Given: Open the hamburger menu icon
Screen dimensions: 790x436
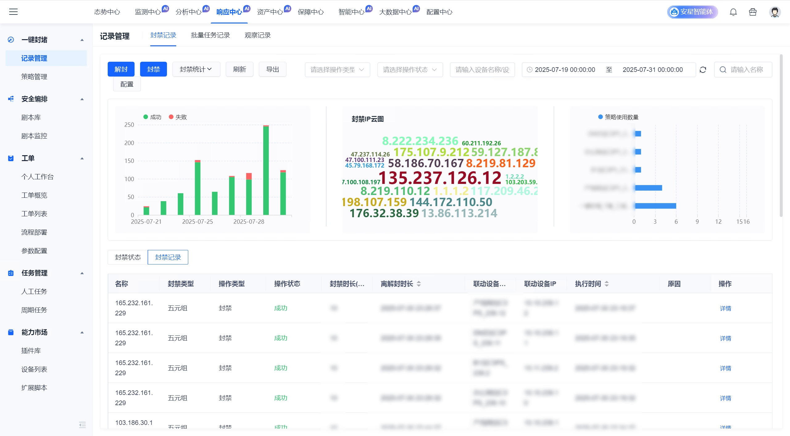Looking at the screenshot, I should [13, 12].
